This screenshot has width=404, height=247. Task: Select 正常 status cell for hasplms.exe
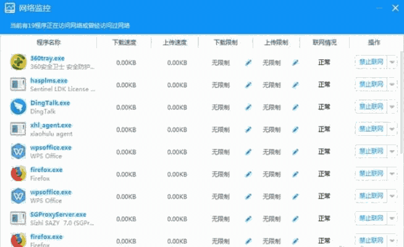point(324,85)
